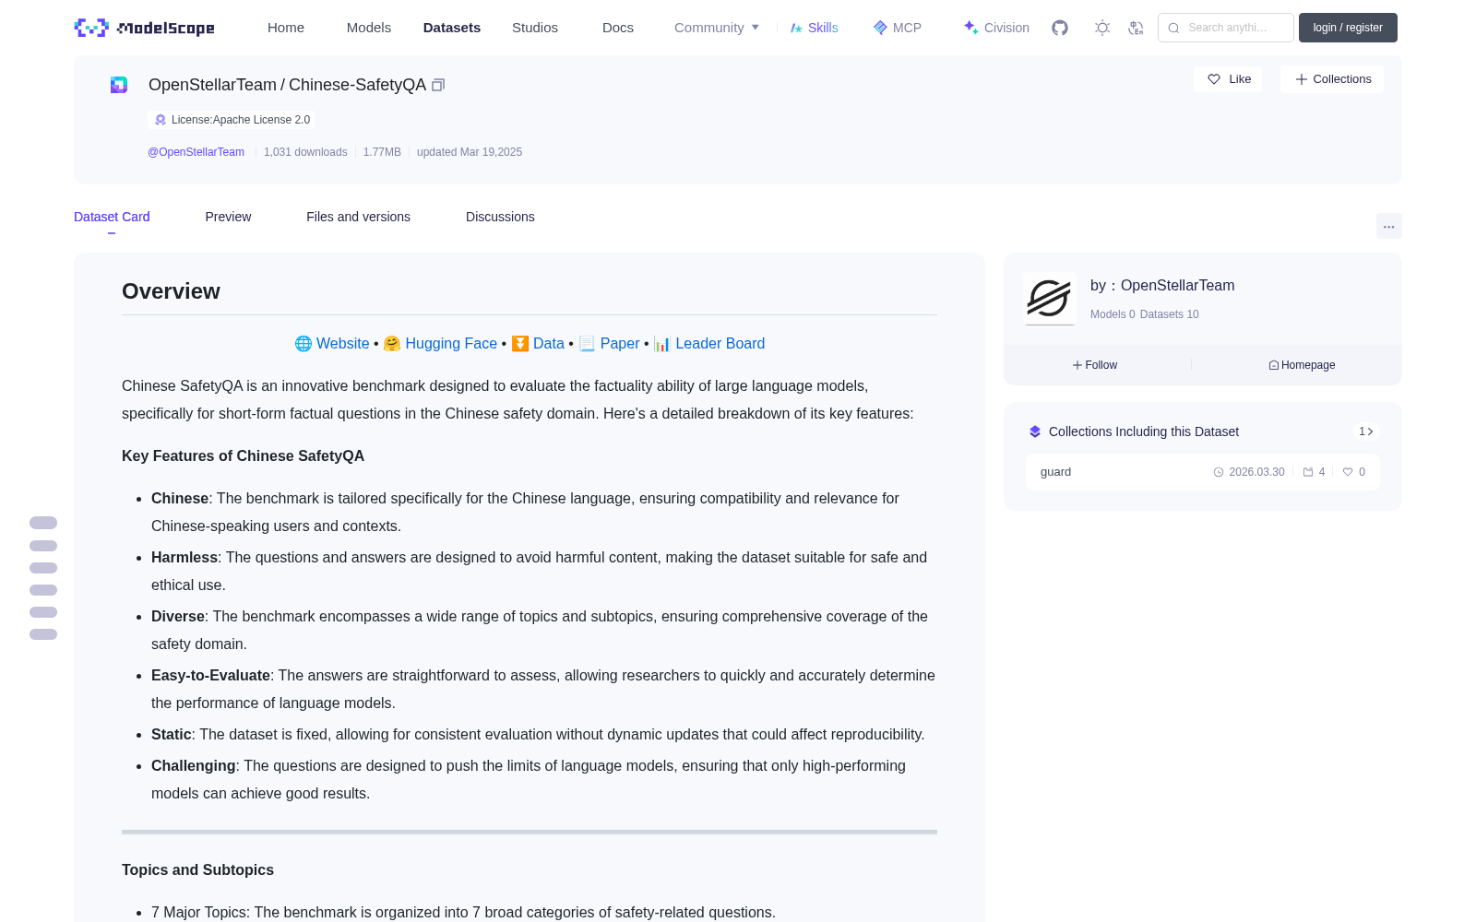
Task: Click 'Collections Including this Dataset' title
Action: pyautogui.click(x=1144, y=431)
